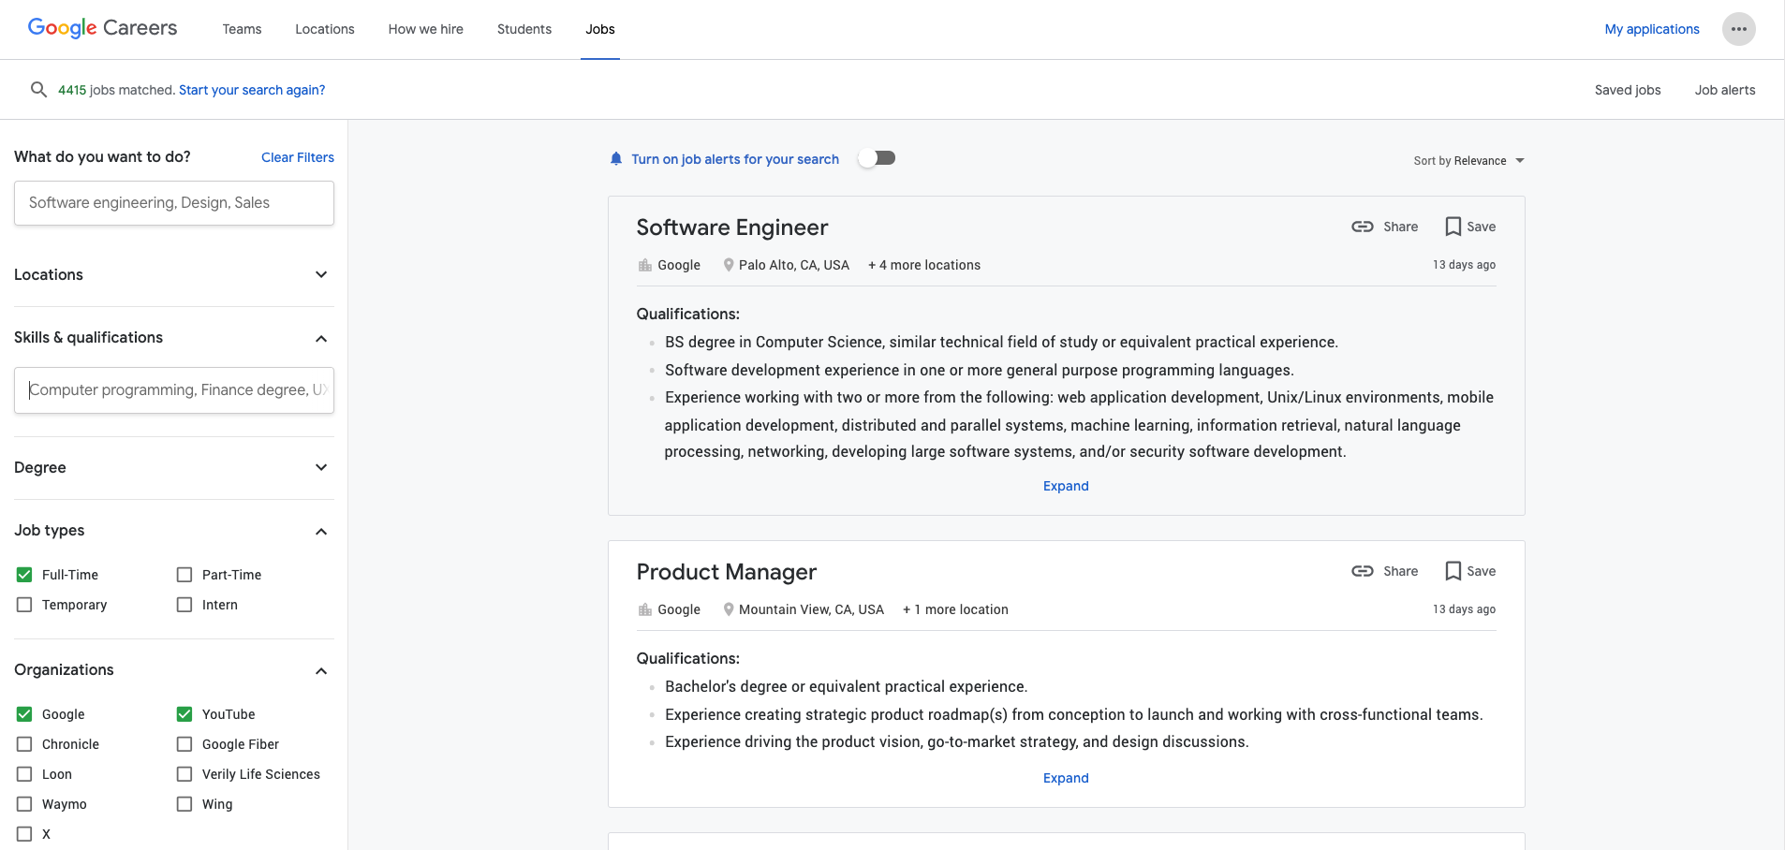Click the search magnifier icon

pyautogui.click(x=38, y=90)
